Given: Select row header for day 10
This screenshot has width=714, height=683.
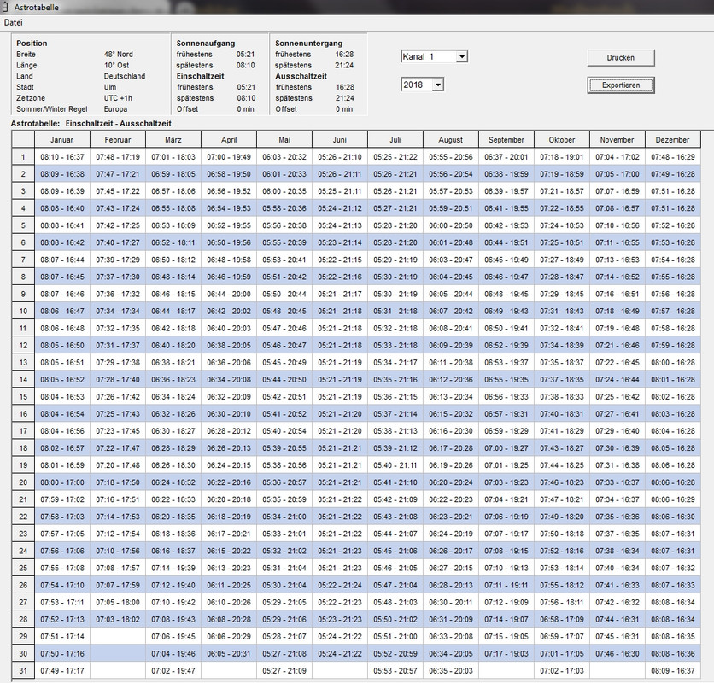Looking at the screenshot, I should pos(23,311).
